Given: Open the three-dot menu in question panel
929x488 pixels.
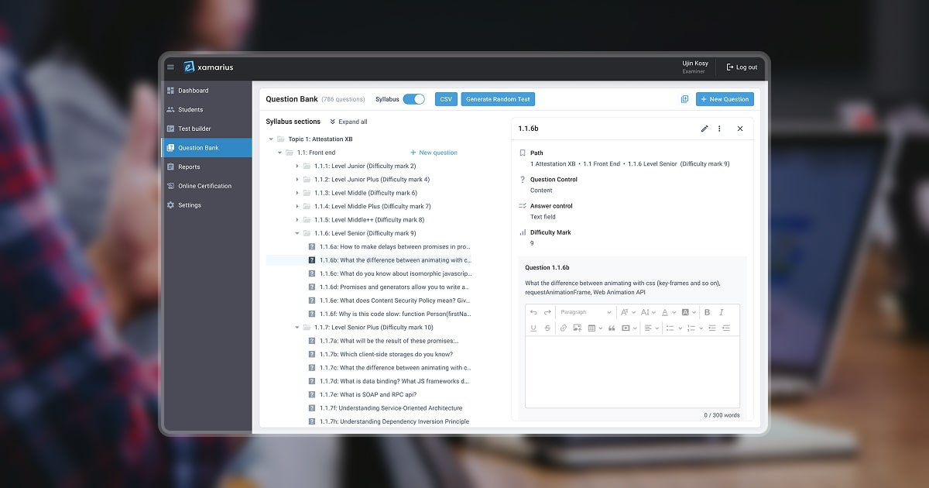Looking at the screenshot, I should pos(719,129).
